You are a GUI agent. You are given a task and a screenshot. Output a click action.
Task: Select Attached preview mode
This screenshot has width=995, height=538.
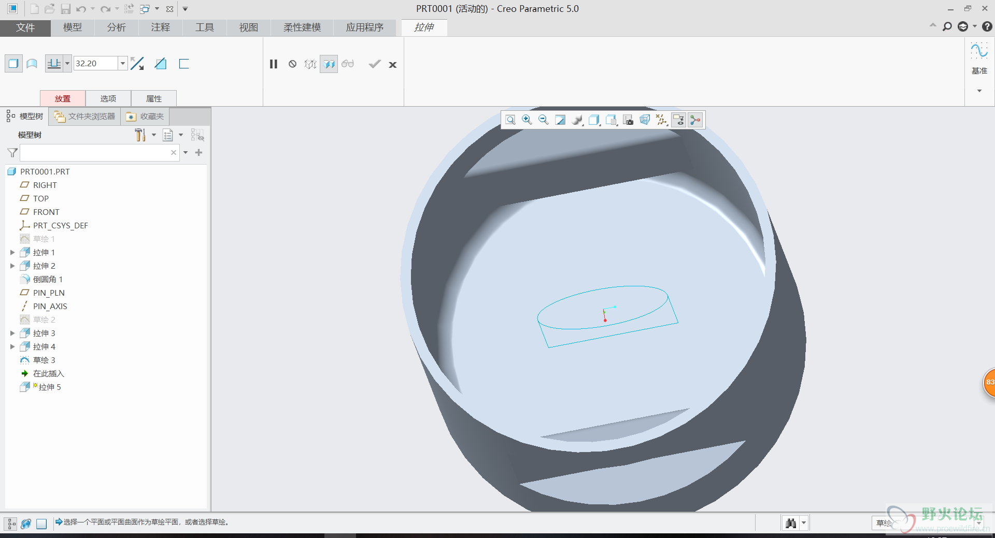click(329, 64)
